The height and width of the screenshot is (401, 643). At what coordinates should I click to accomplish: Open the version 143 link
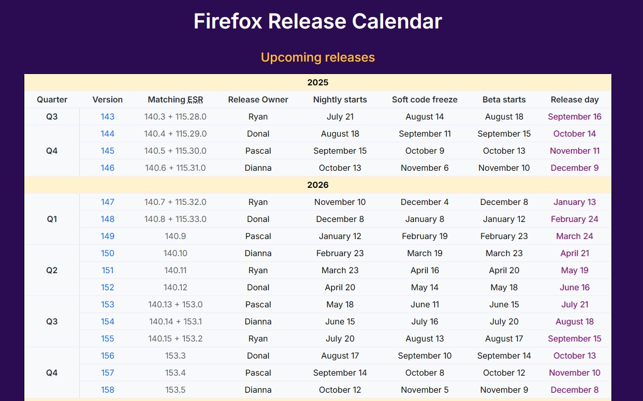click(x=108, y=116)
